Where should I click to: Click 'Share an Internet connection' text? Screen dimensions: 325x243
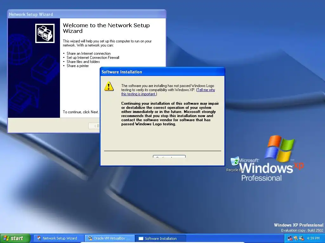click(x=89, y=53)
